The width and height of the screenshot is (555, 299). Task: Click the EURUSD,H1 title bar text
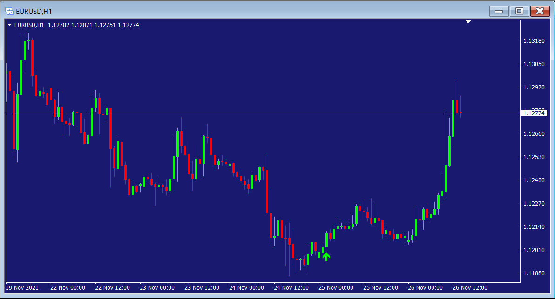(x=34, y=10)
